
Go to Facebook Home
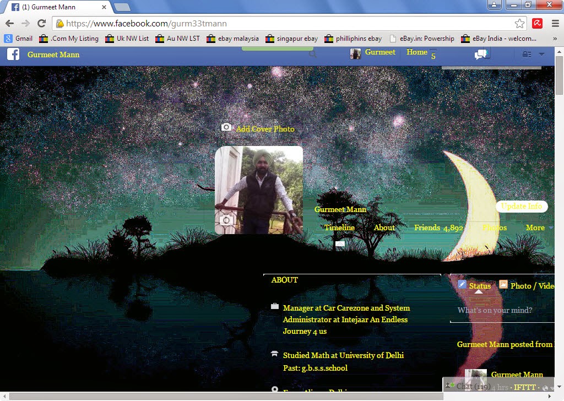click(x=417, y=52)
